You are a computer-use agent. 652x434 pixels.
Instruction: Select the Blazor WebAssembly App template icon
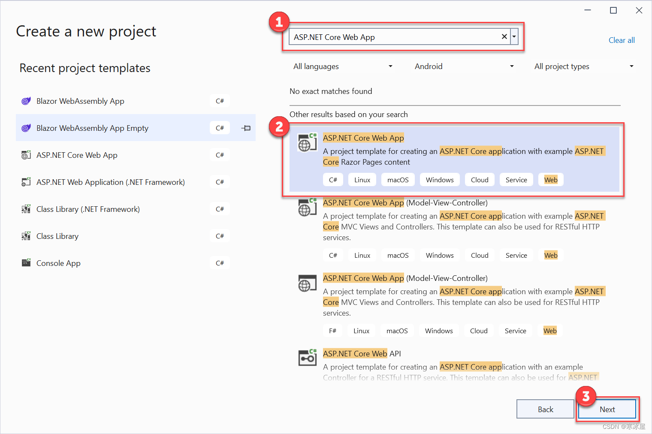26,101
